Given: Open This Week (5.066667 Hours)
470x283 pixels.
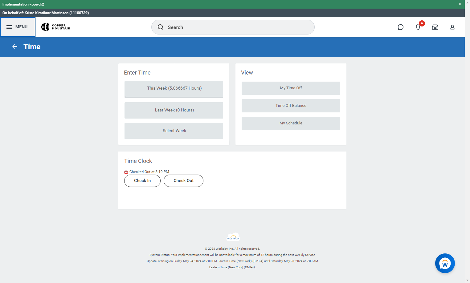Looking at the screenshot, I should pos(174,89).
